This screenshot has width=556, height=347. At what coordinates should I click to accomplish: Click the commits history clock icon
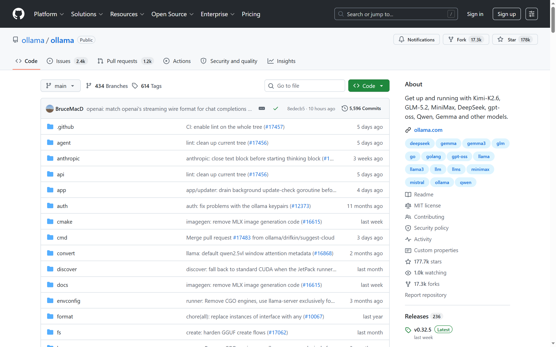pyautogui.click(x=345, y=108)
